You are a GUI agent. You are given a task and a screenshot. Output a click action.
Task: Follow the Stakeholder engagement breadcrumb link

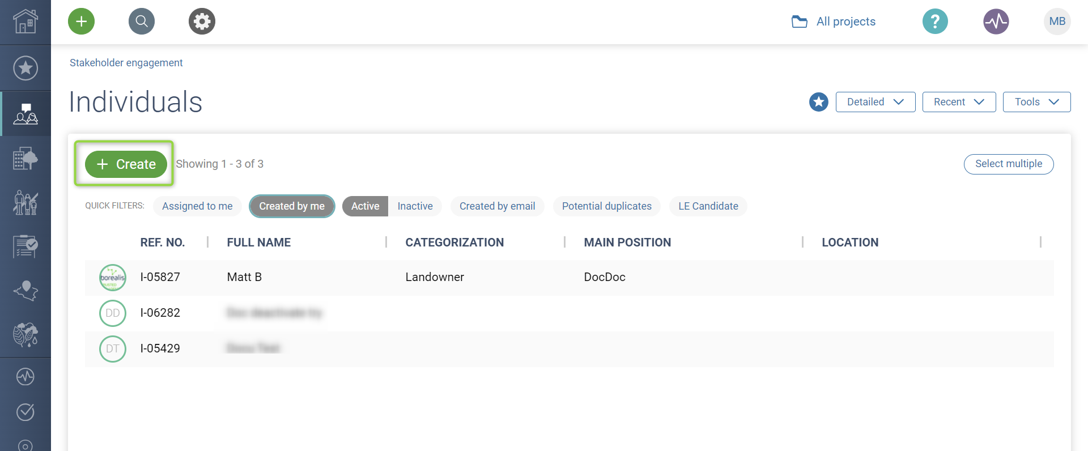point(126,63)
